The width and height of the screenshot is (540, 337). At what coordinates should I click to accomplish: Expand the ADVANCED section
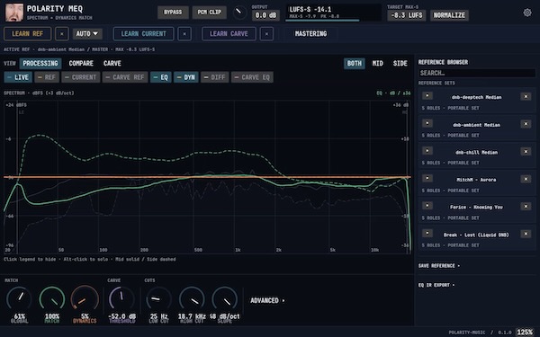click(x=267, y=300)
